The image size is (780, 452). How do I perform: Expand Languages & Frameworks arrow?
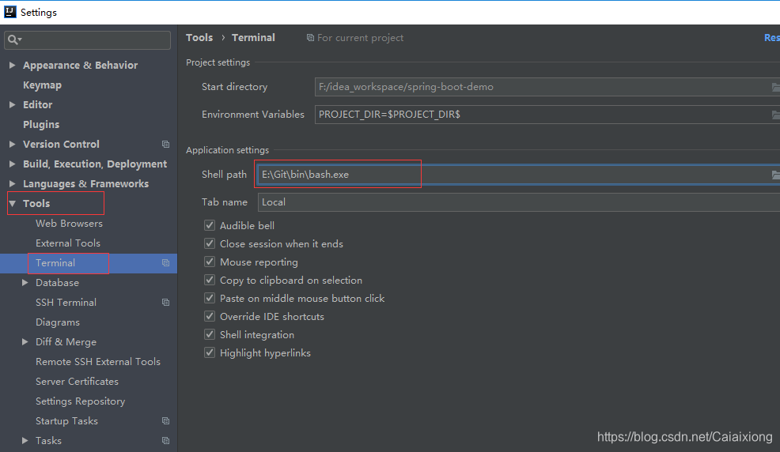pyautogui.click(x=13, y=183)
